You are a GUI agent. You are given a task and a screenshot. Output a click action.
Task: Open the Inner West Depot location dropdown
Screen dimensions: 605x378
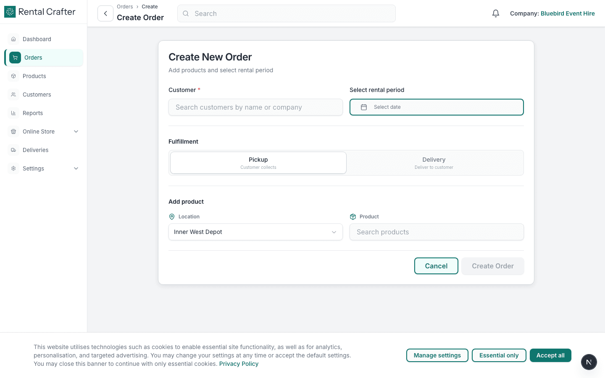tap(255, 232)
